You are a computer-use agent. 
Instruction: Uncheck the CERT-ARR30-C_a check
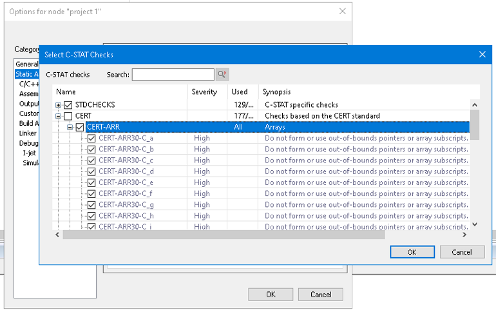(91, 138)
